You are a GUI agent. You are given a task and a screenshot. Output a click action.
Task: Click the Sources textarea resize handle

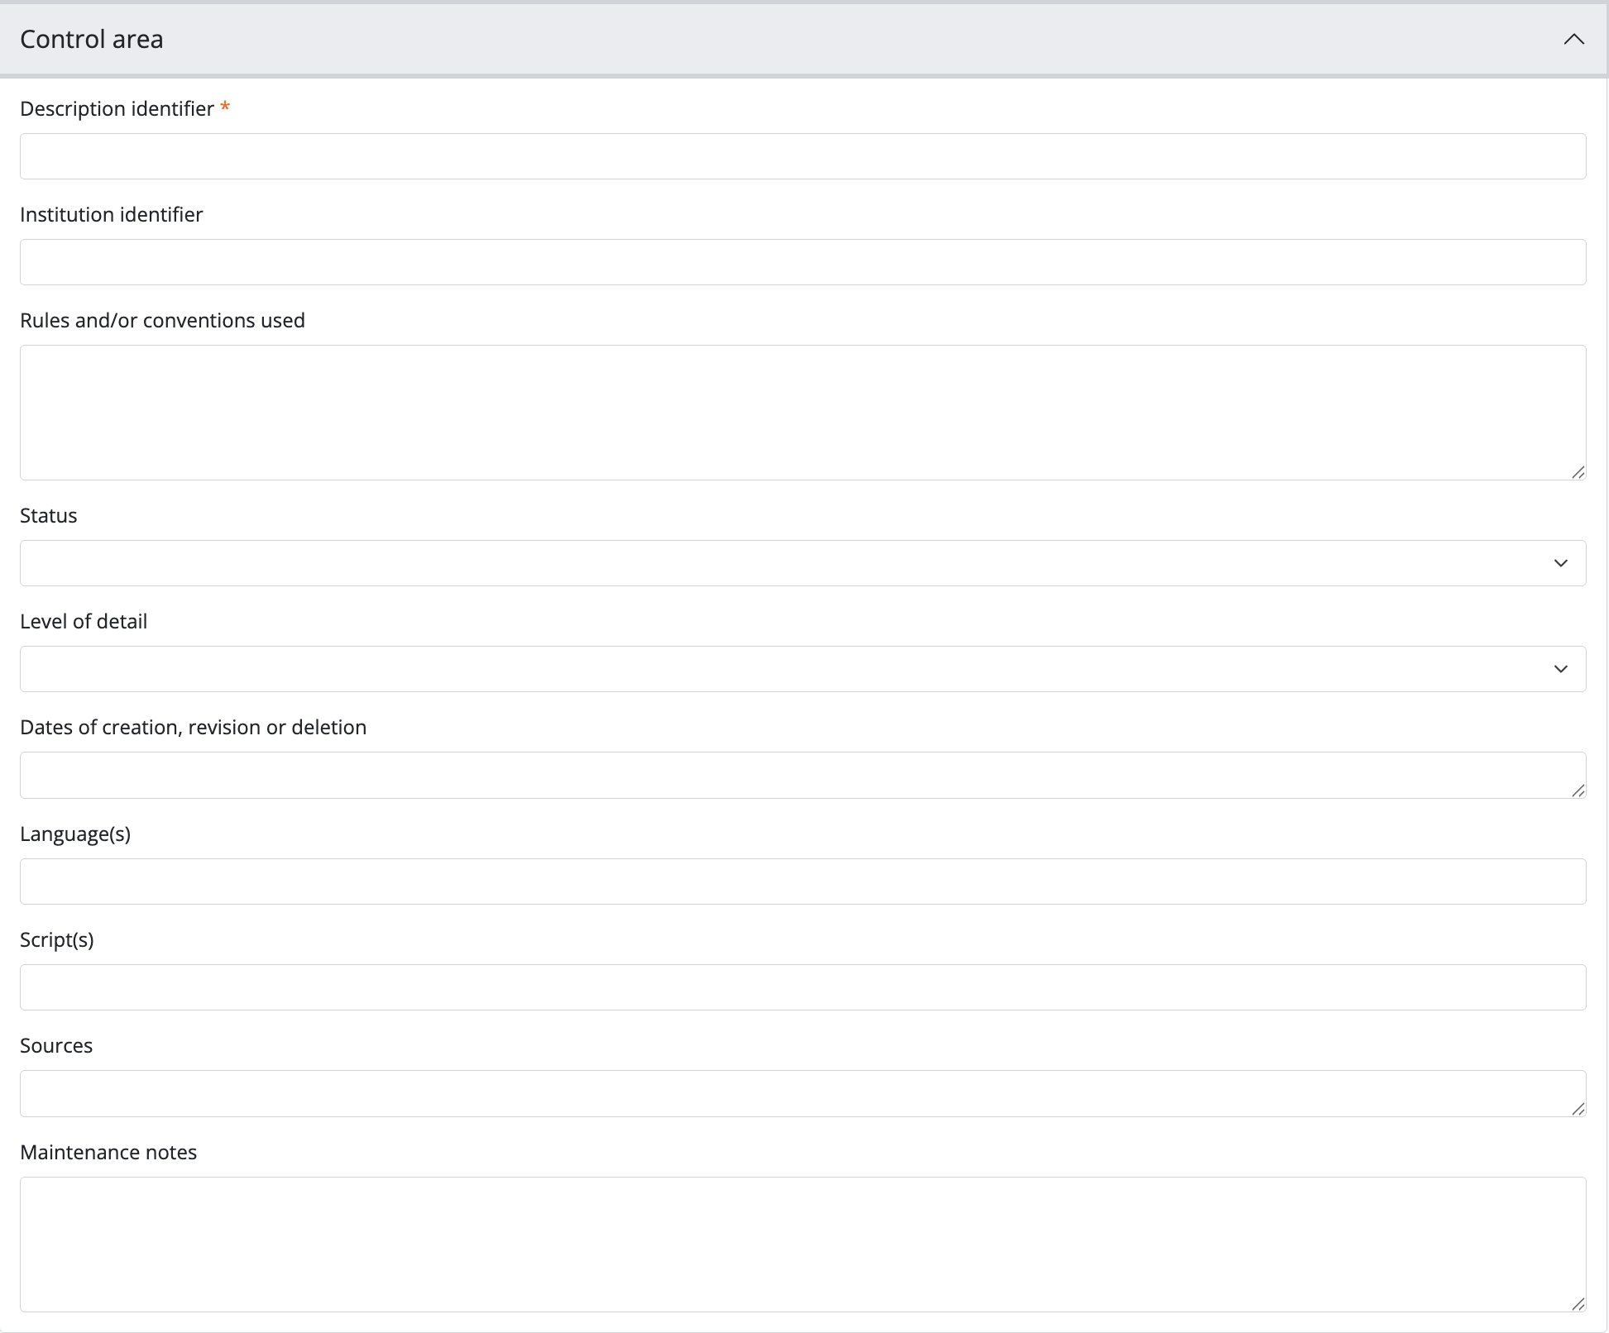(1578, 1109)
